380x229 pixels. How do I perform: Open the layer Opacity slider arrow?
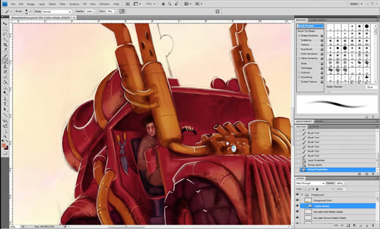345,183
